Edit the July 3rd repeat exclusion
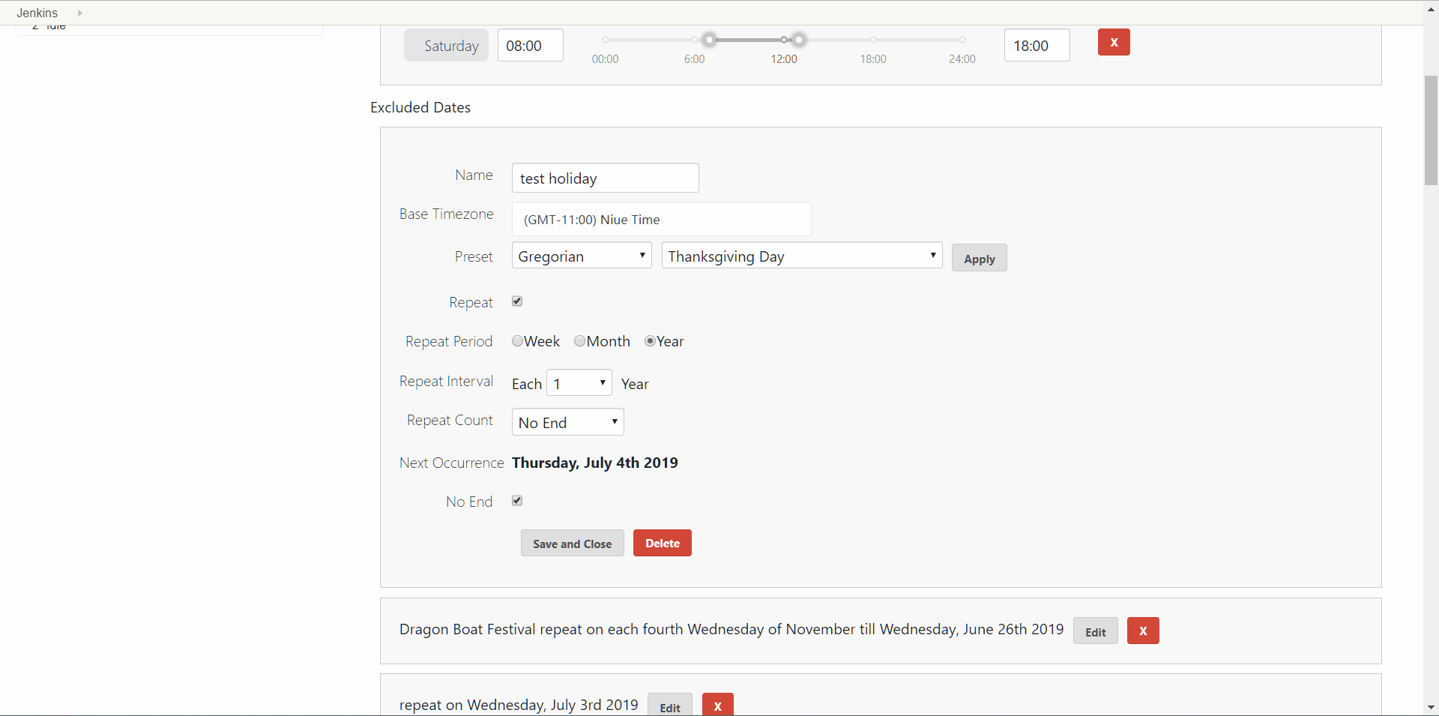Screen dimensions: 1439x716 (669, 706)
